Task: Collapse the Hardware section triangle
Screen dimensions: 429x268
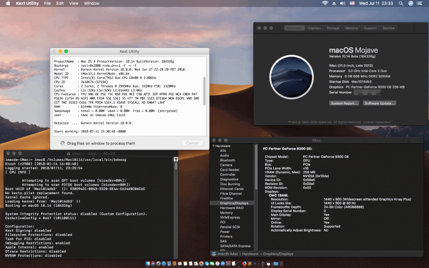Action: 213,146
